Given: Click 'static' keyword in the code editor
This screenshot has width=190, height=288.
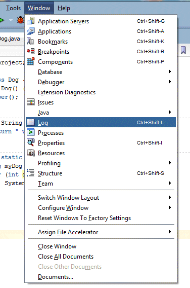Looking at the screenshot, I should pos(12,157).
